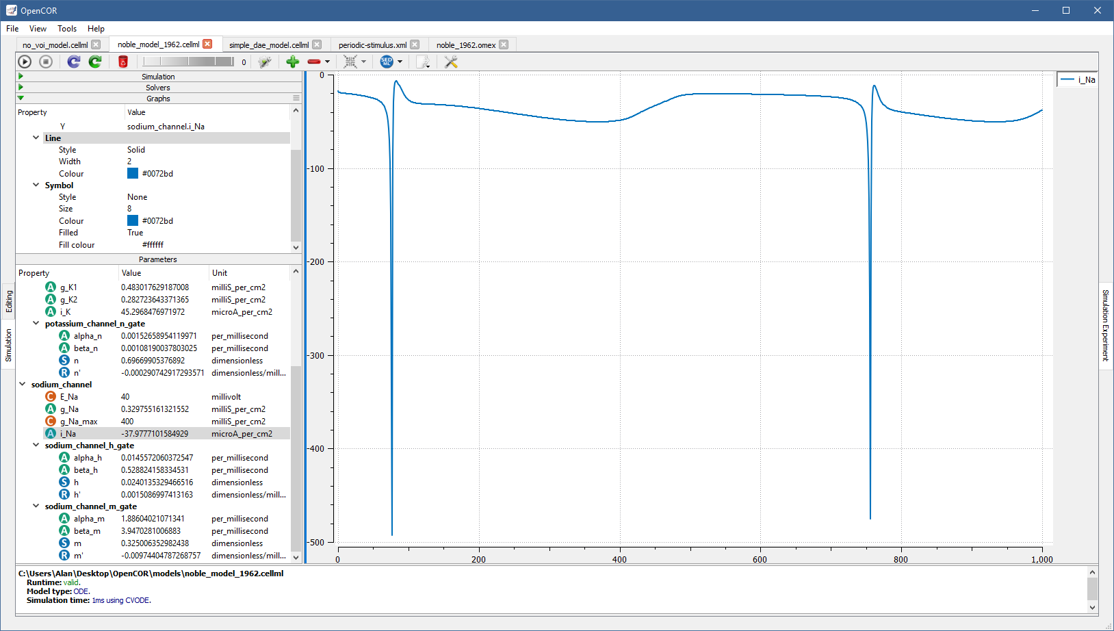This screenshot has height=631, width=1114.
Task: Collapse the Symbol property group
Action: tap(36, 185)
